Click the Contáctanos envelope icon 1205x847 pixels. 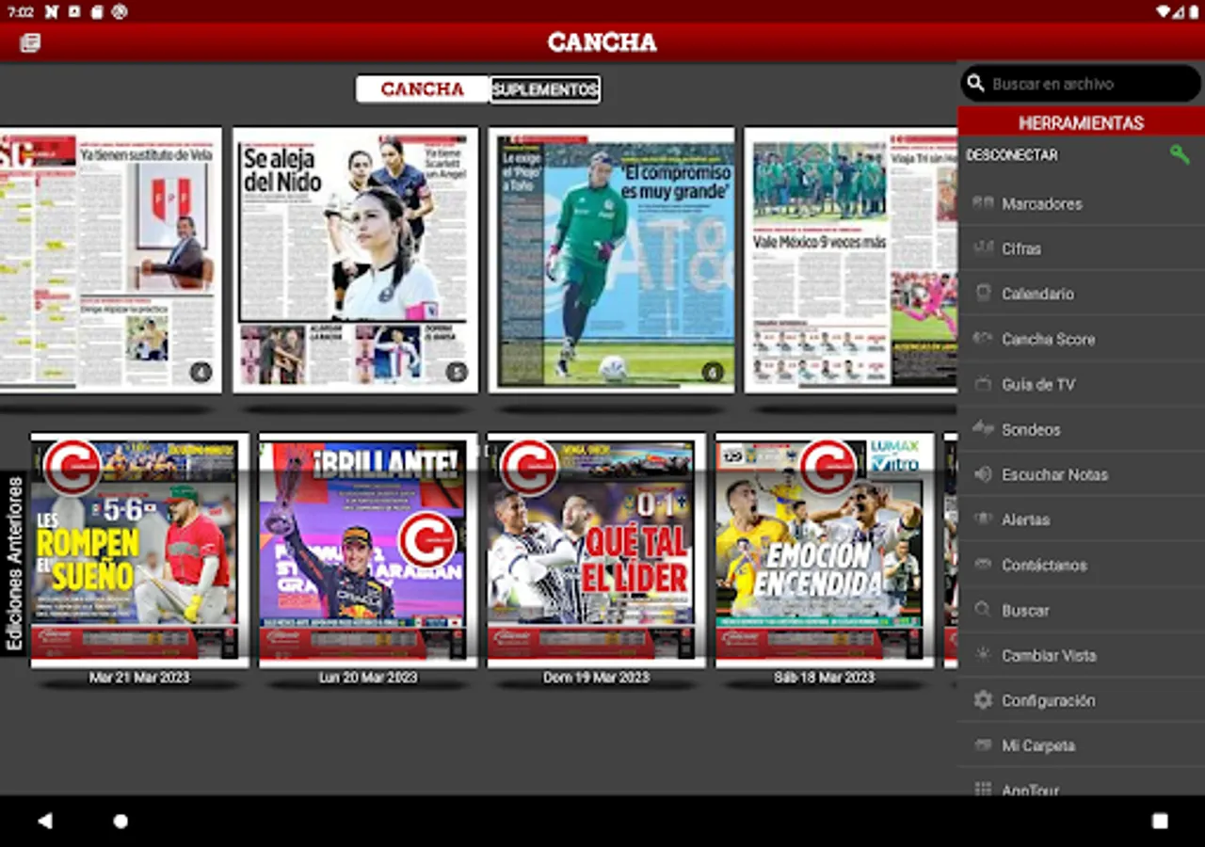coord(983,564)
